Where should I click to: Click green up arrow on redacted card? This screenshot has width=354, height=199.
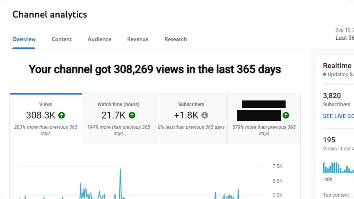pyautogui.click(x=286, y=115)
